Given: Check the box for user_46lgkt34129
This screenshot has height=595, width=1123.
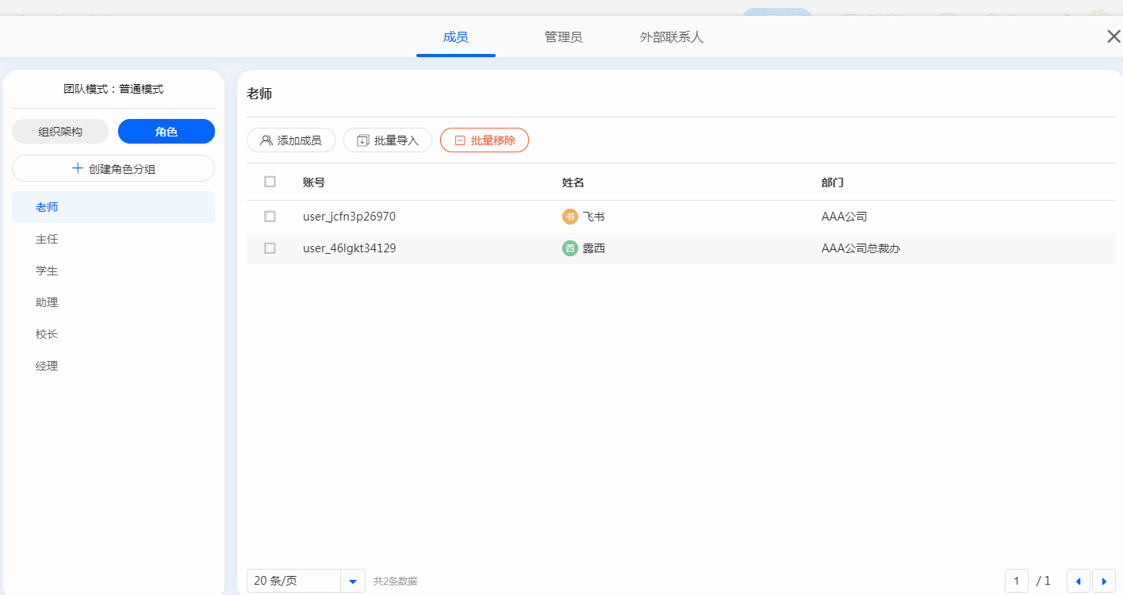Looking at the screenshot, I should point(270,248).
